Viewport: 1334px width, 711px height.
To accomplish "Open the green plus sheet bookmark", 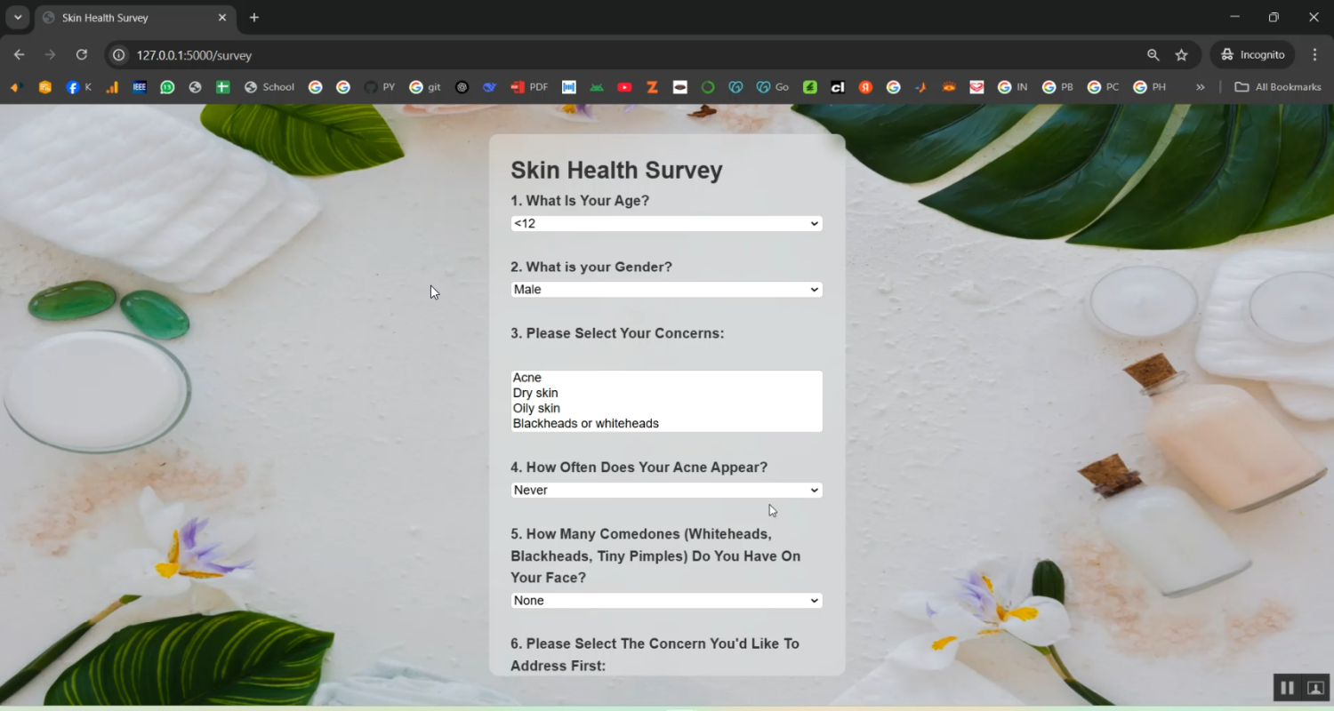I will [223, 87].
